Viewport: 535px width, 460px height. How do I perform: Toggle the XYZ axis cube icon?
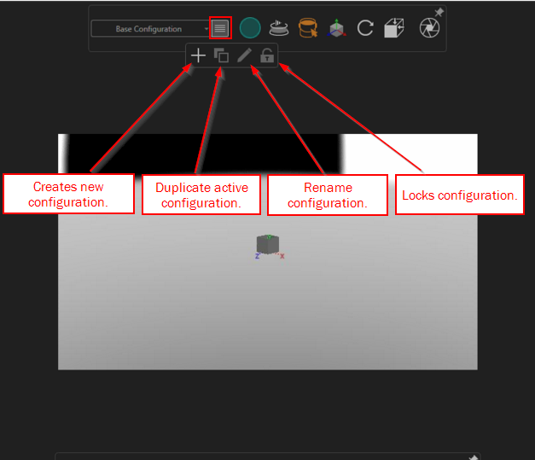point(337,28)
